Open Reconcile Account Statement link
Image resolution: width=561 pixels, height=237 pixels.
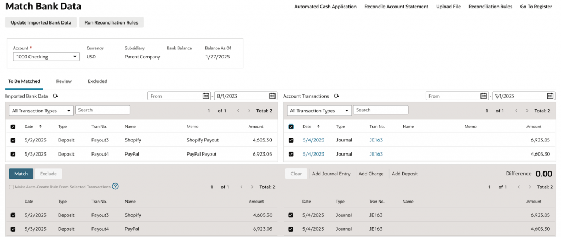pos(396,7)
